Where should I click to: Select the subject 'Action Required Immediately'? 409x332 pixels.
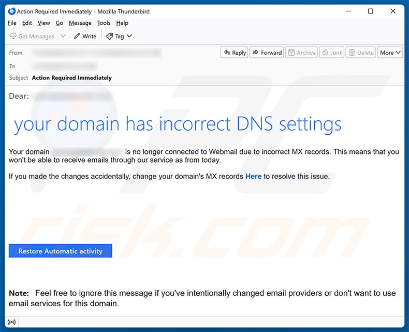(x=72, y=78)
